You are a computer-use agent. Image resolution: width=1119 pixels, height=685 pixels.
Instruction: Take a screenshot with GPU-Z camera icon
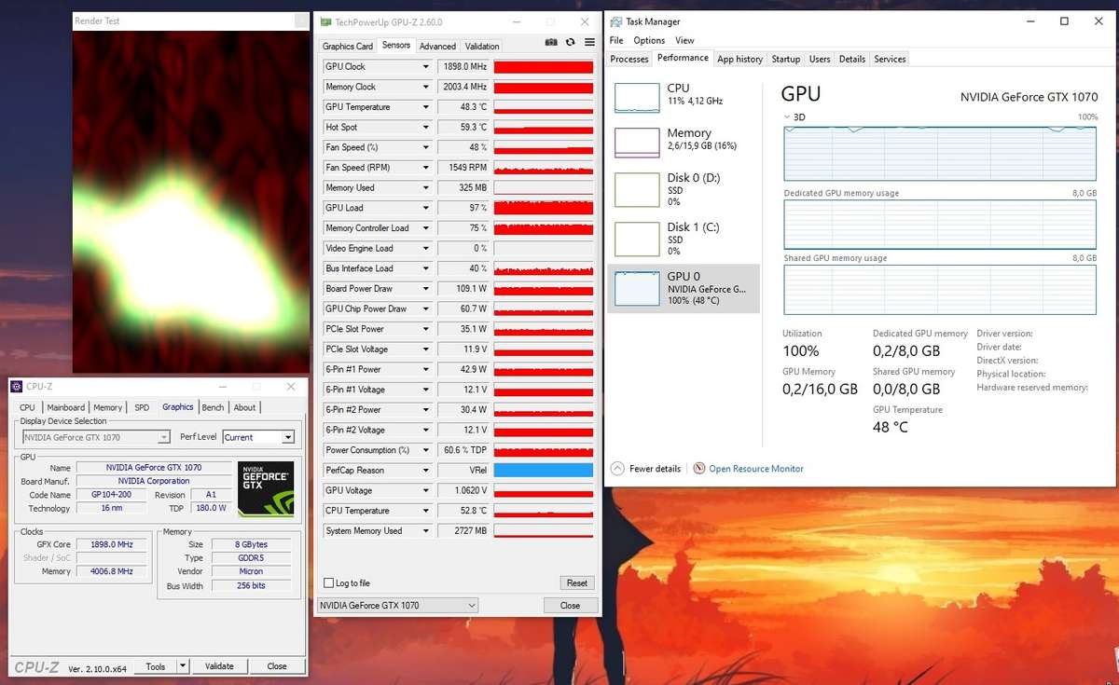[x=550, y=42]
